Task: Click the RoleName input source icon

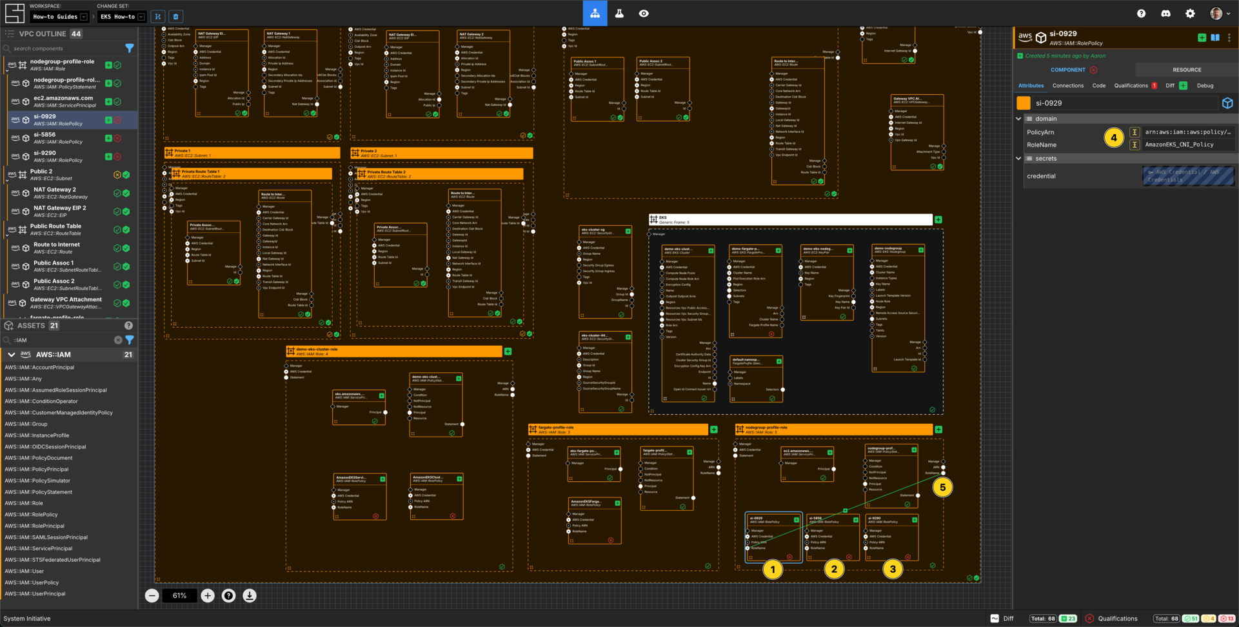Action: coord(1135,145)
